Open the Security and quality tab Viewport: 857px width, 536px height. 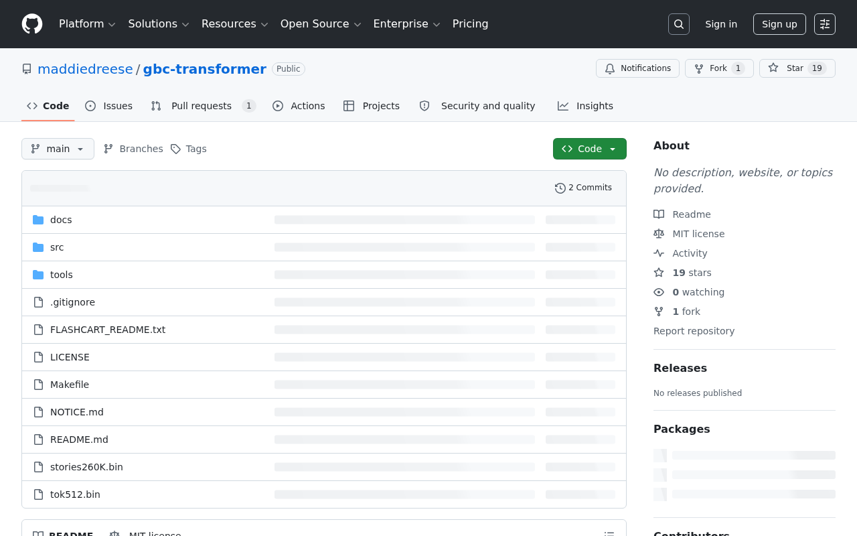tap(477, 106)
